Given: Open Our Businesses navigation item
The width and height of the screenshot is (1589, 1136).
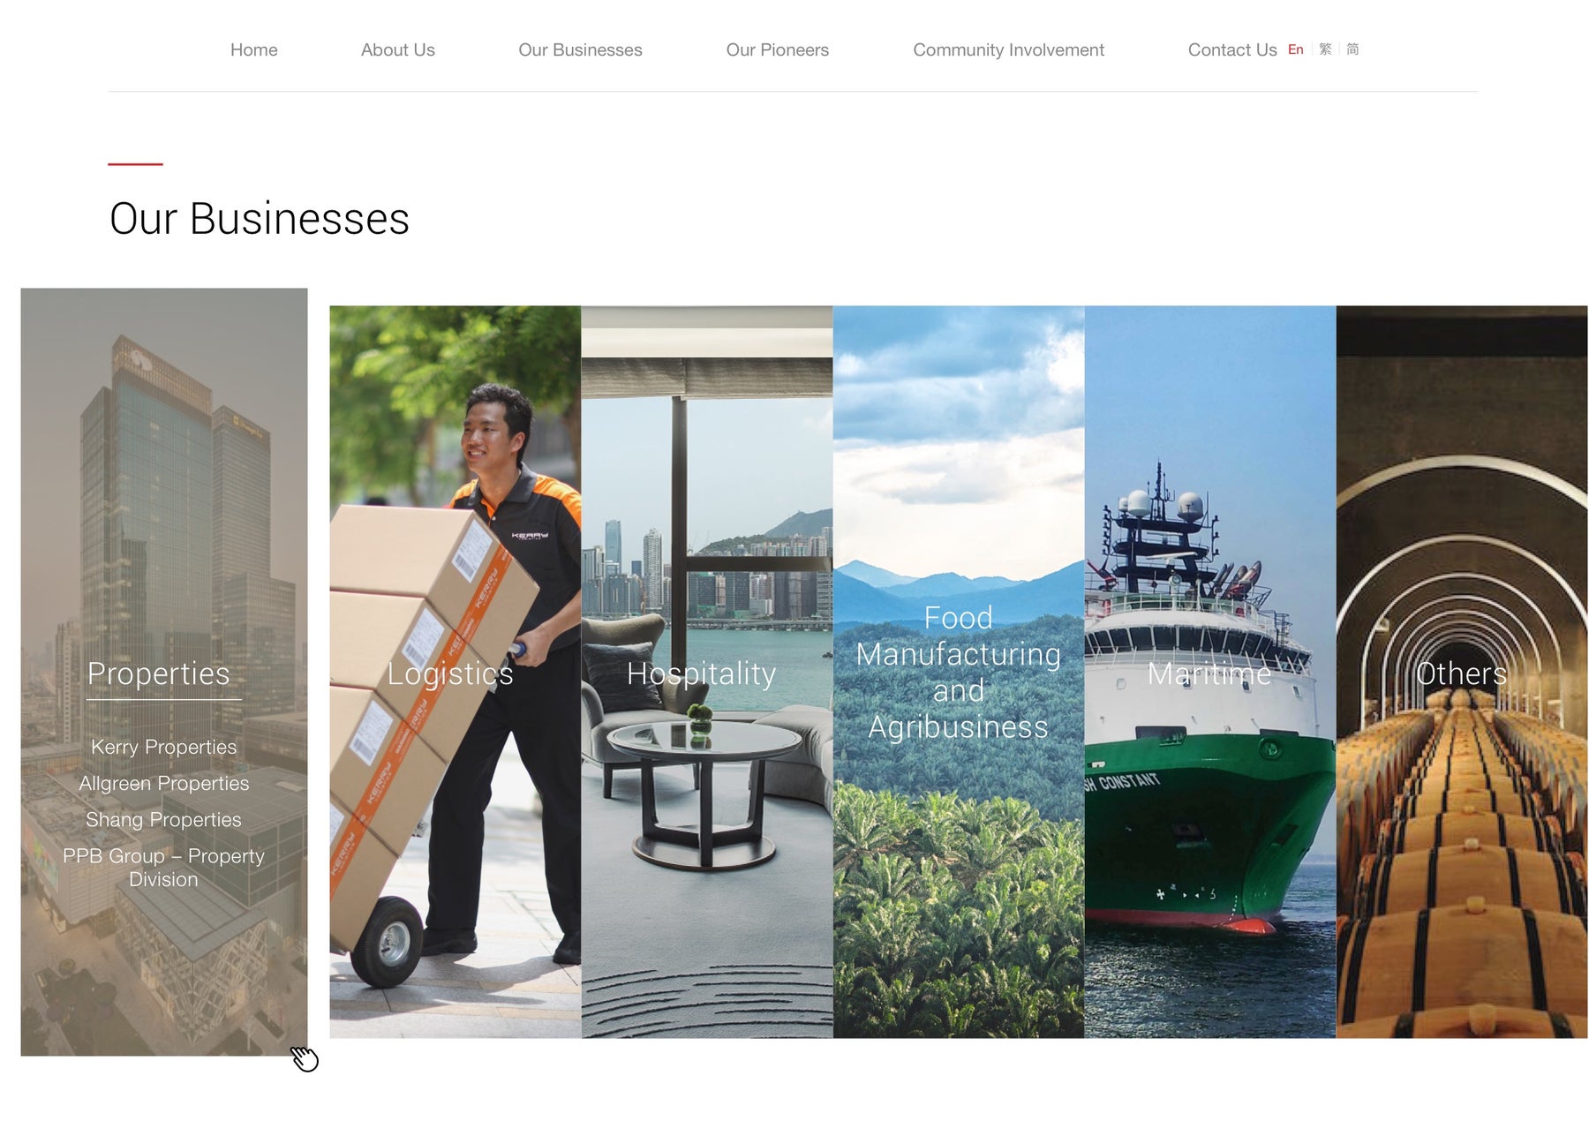Looking at the screenshot, I should click(x=580, y=50).
